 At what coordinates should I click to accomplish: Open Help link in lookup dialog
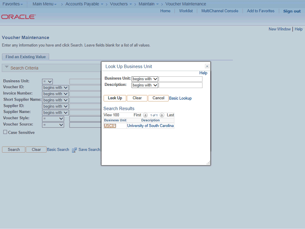[203, 73]
